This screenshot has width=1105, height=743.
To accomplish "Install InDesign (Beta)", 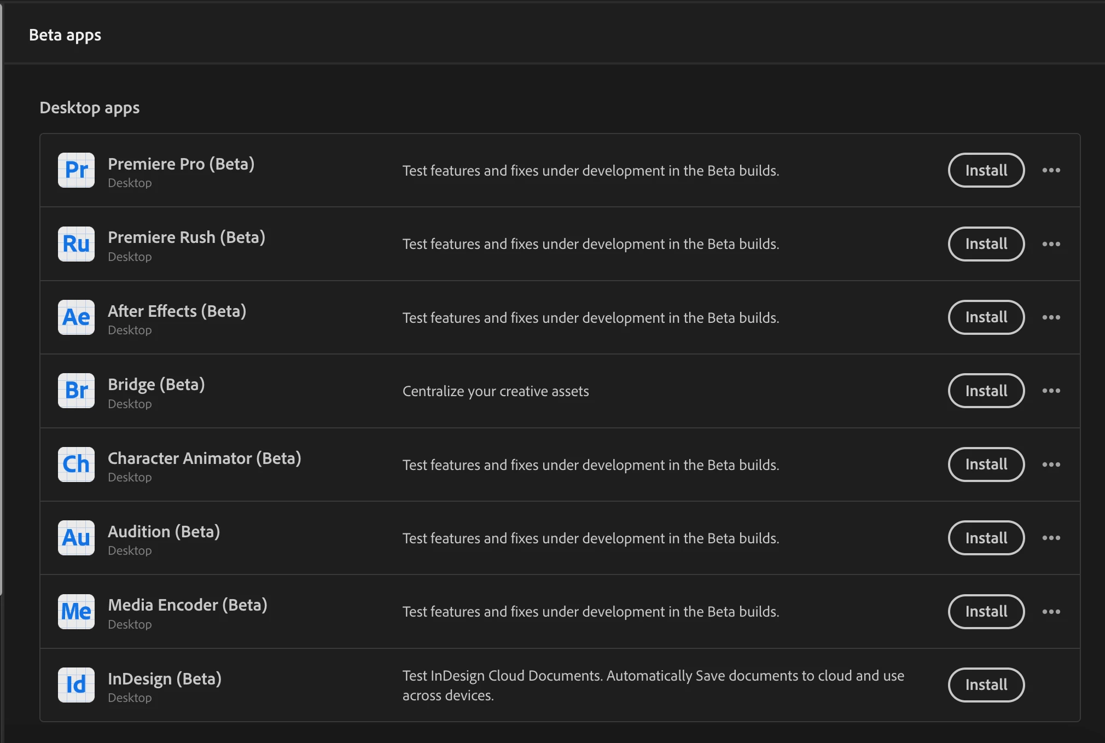I will point(986,685).
